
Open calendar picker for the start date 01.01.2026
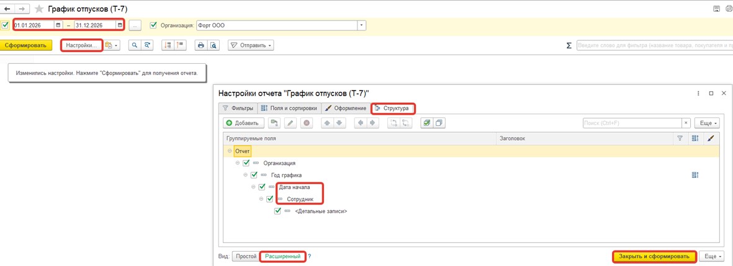58,25
